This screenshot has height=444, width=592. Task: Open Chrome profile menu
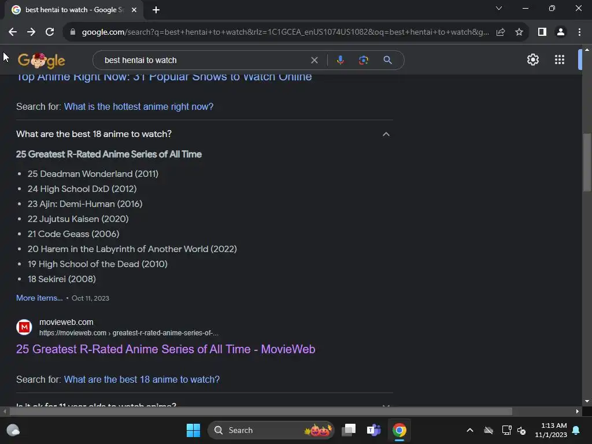point(561,32)
